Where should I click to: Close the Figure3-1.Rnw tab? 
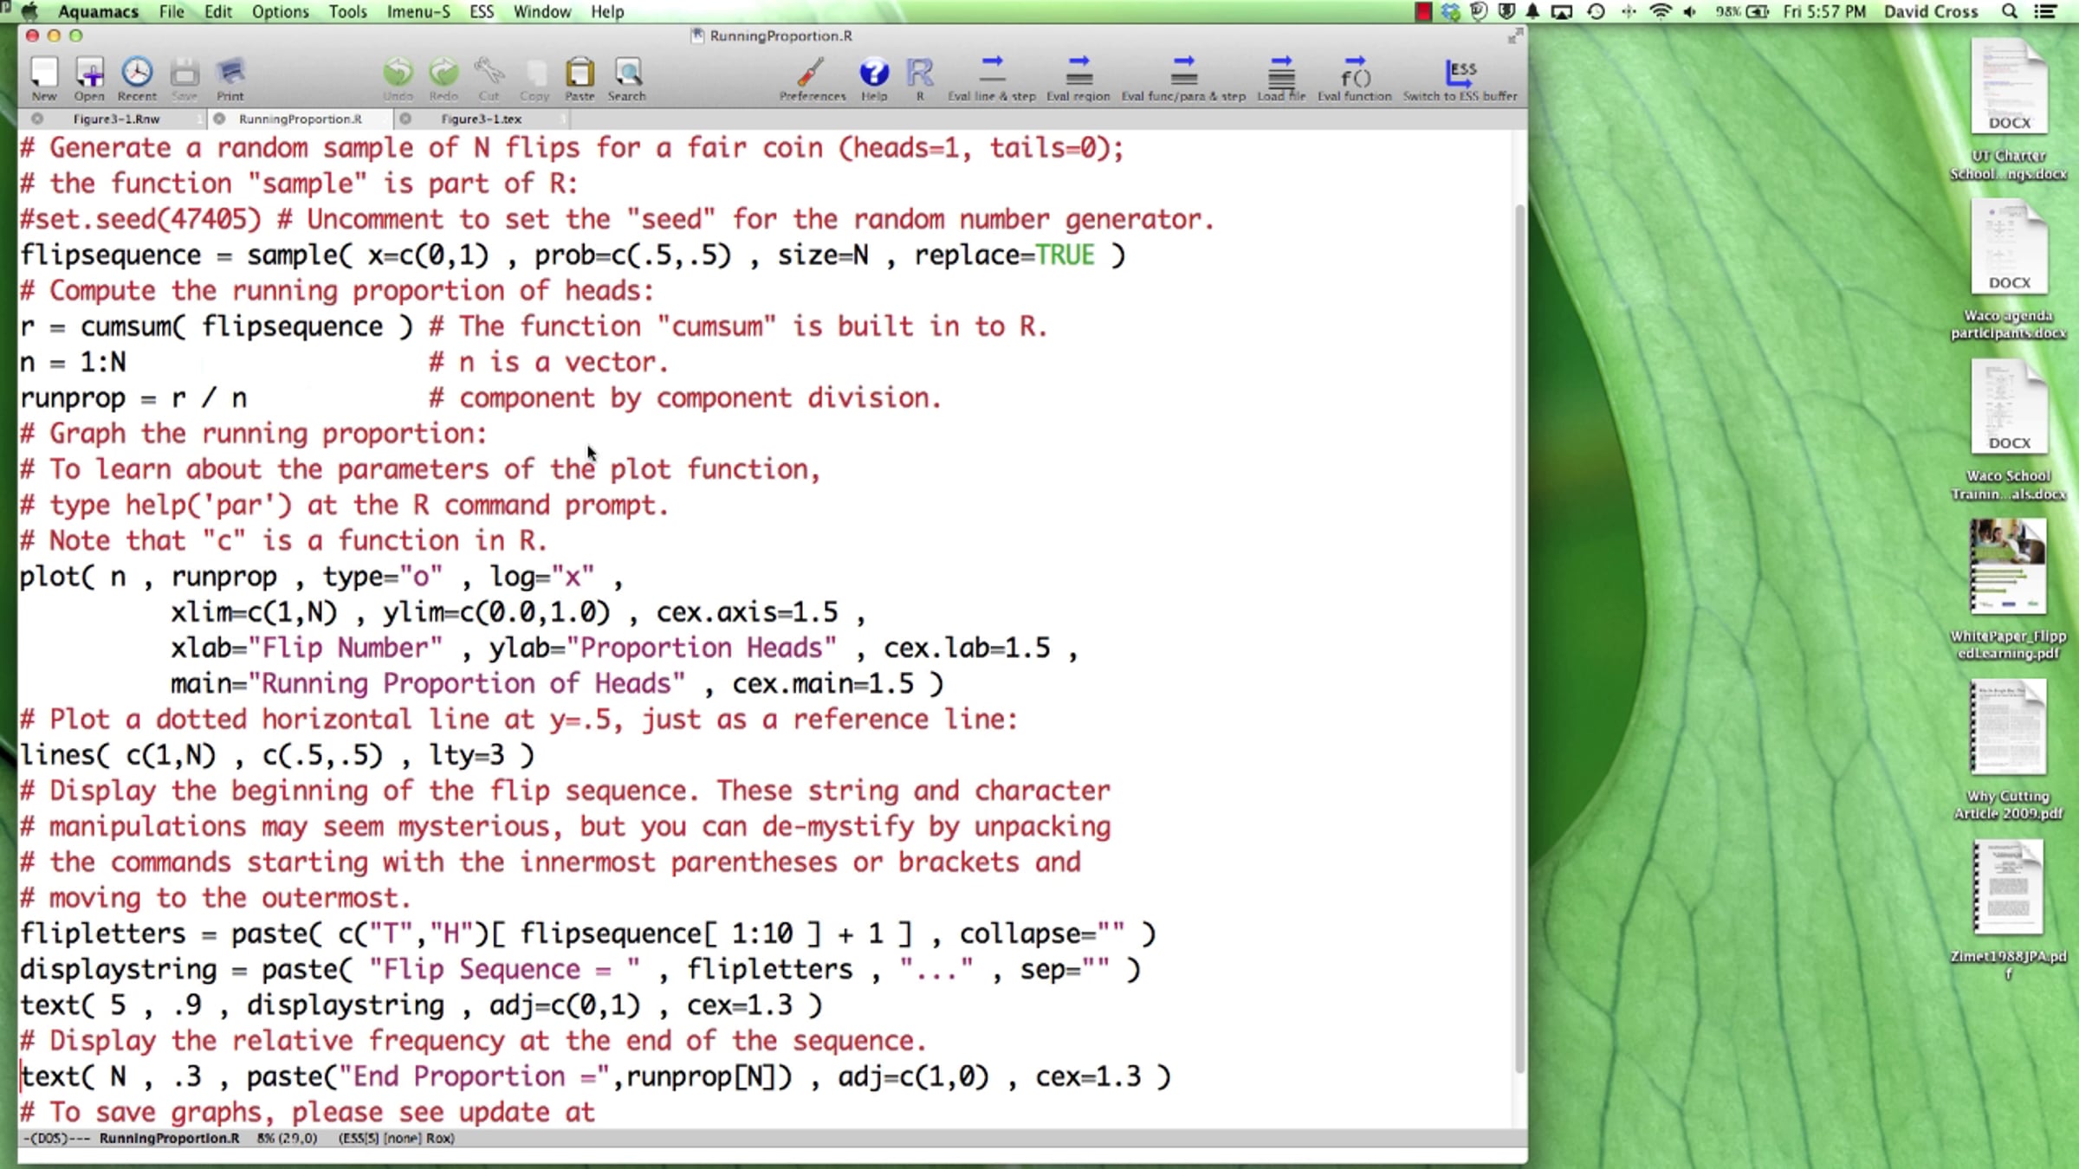click(37, 119)
